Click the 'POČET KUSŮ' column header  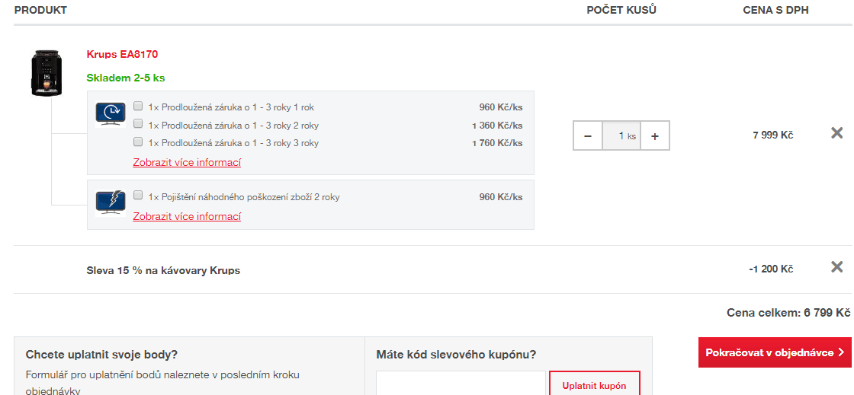621,11
